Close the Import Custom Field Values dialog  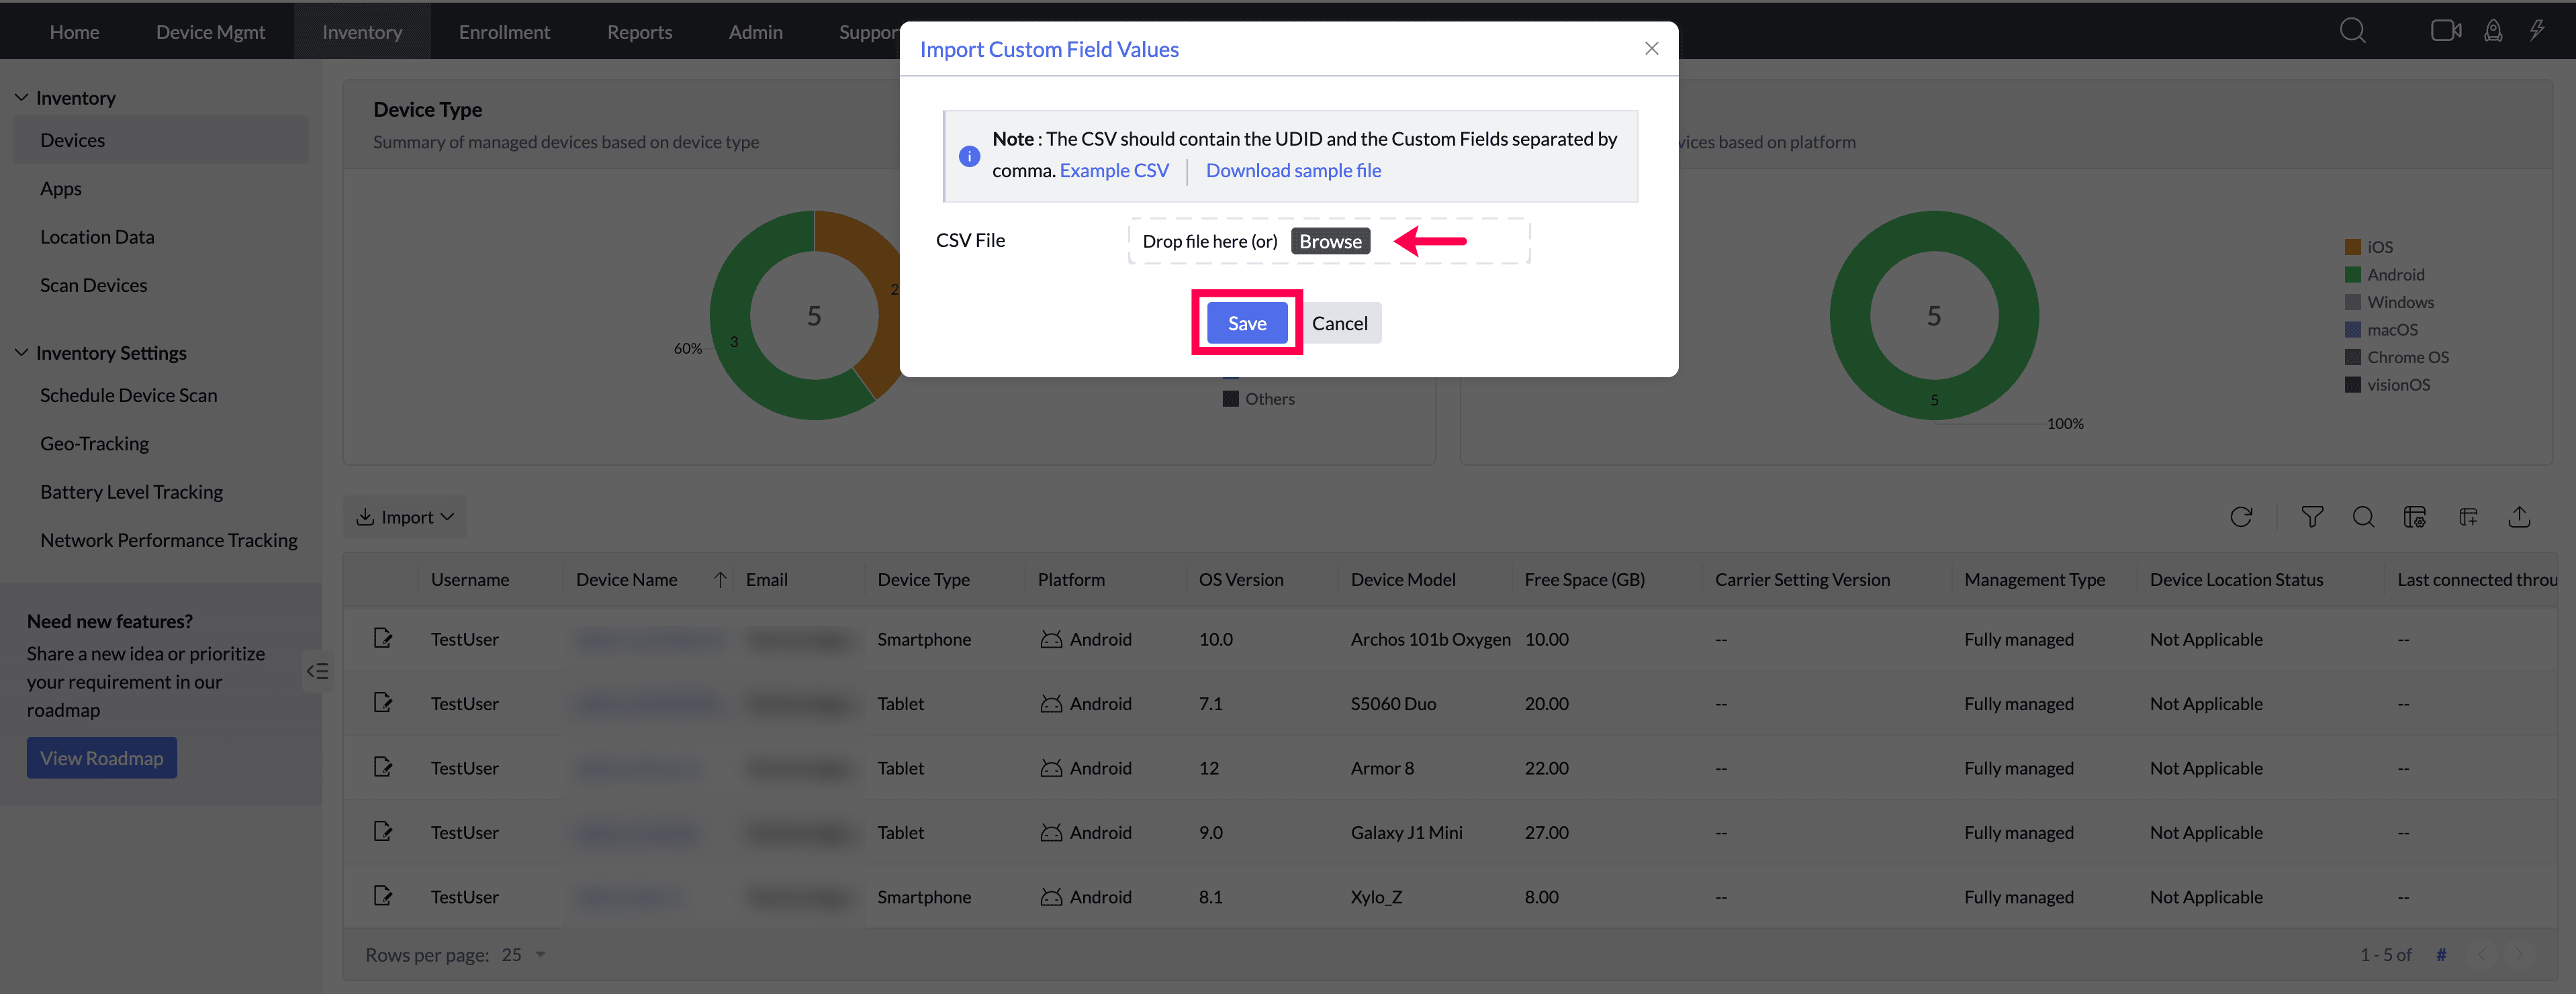[1651, 48]
